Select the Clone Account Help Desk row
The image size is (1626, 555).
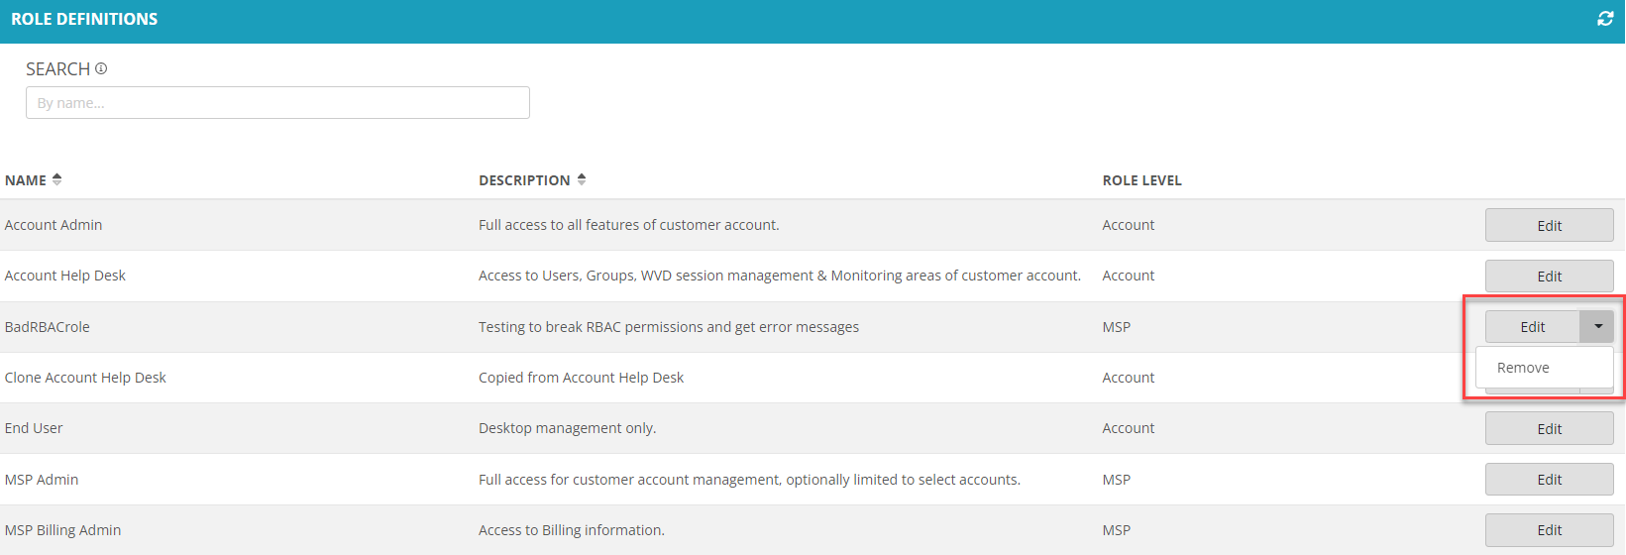[813, 378]
